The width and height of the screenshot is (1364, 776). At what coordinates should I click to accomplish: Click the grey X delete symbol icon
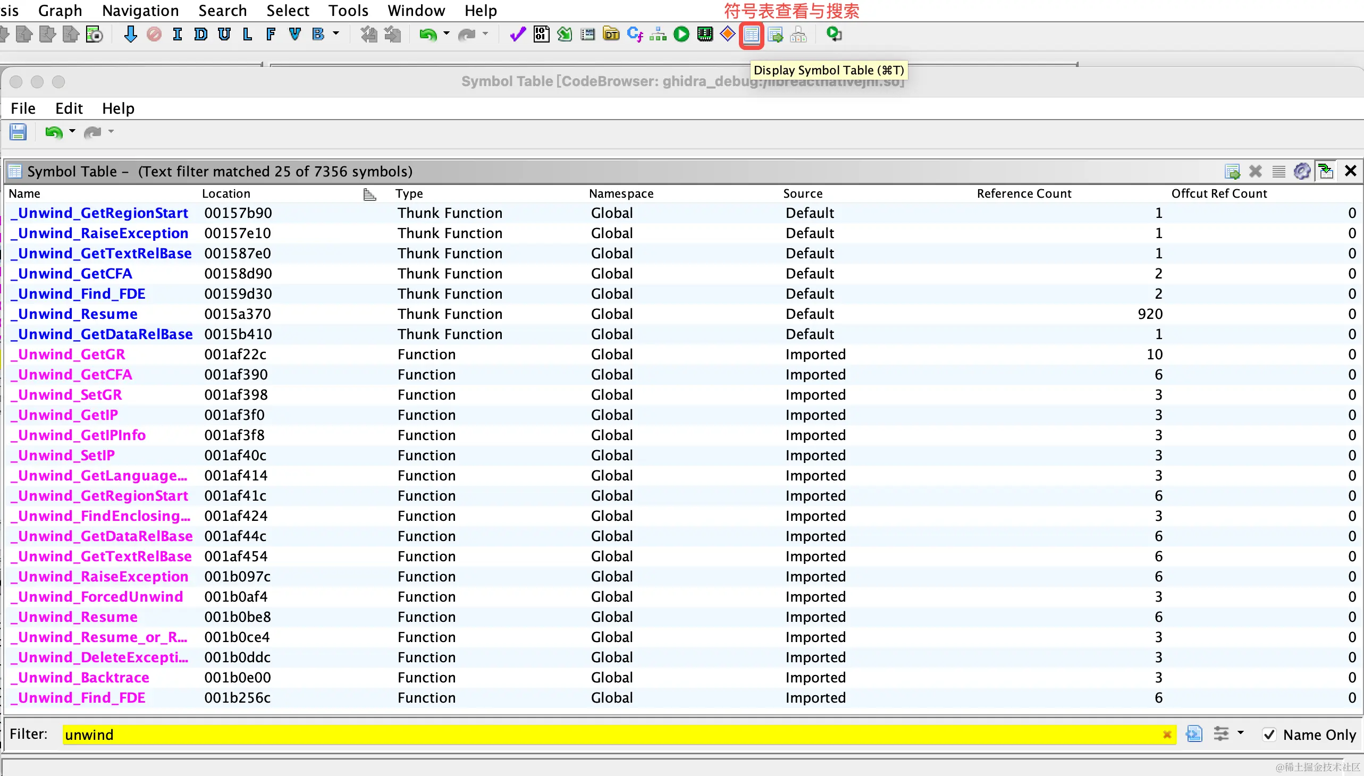pyautogui.click(x=1255, y=171)
